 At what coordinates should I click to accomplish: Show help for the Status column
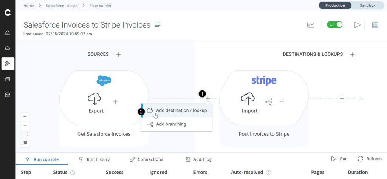[73, 173]
